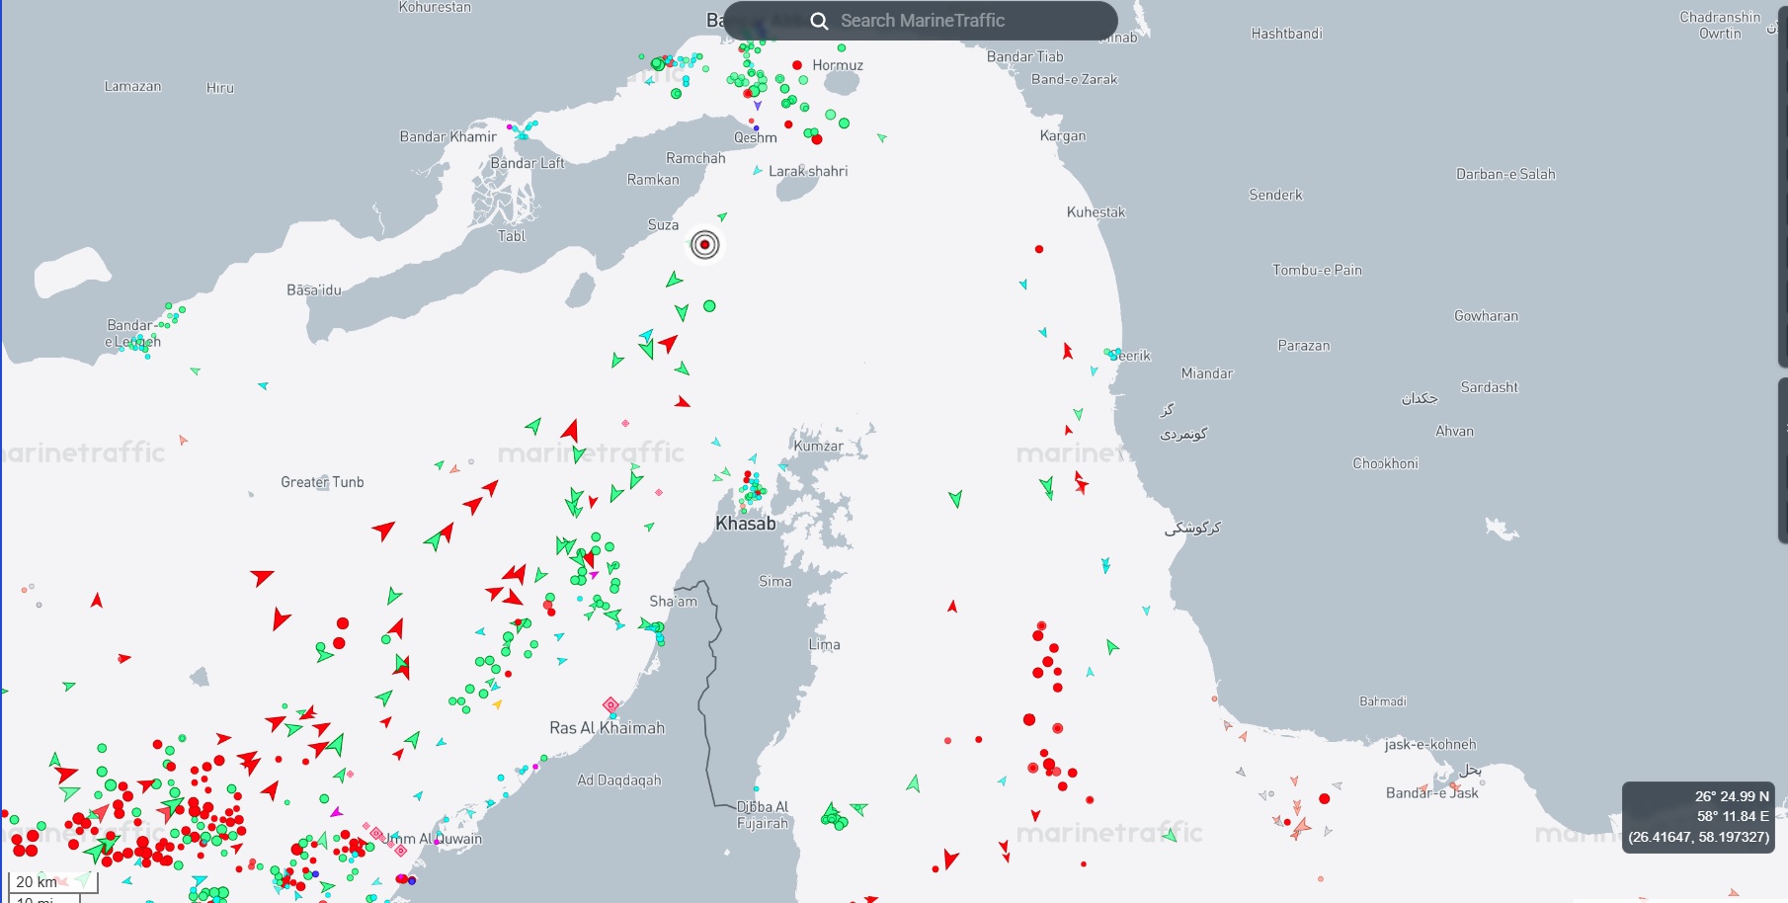1788x903 pixels.
Task: Select the red dot vessel left of Hormuz label
Action: tap(797, 65)
